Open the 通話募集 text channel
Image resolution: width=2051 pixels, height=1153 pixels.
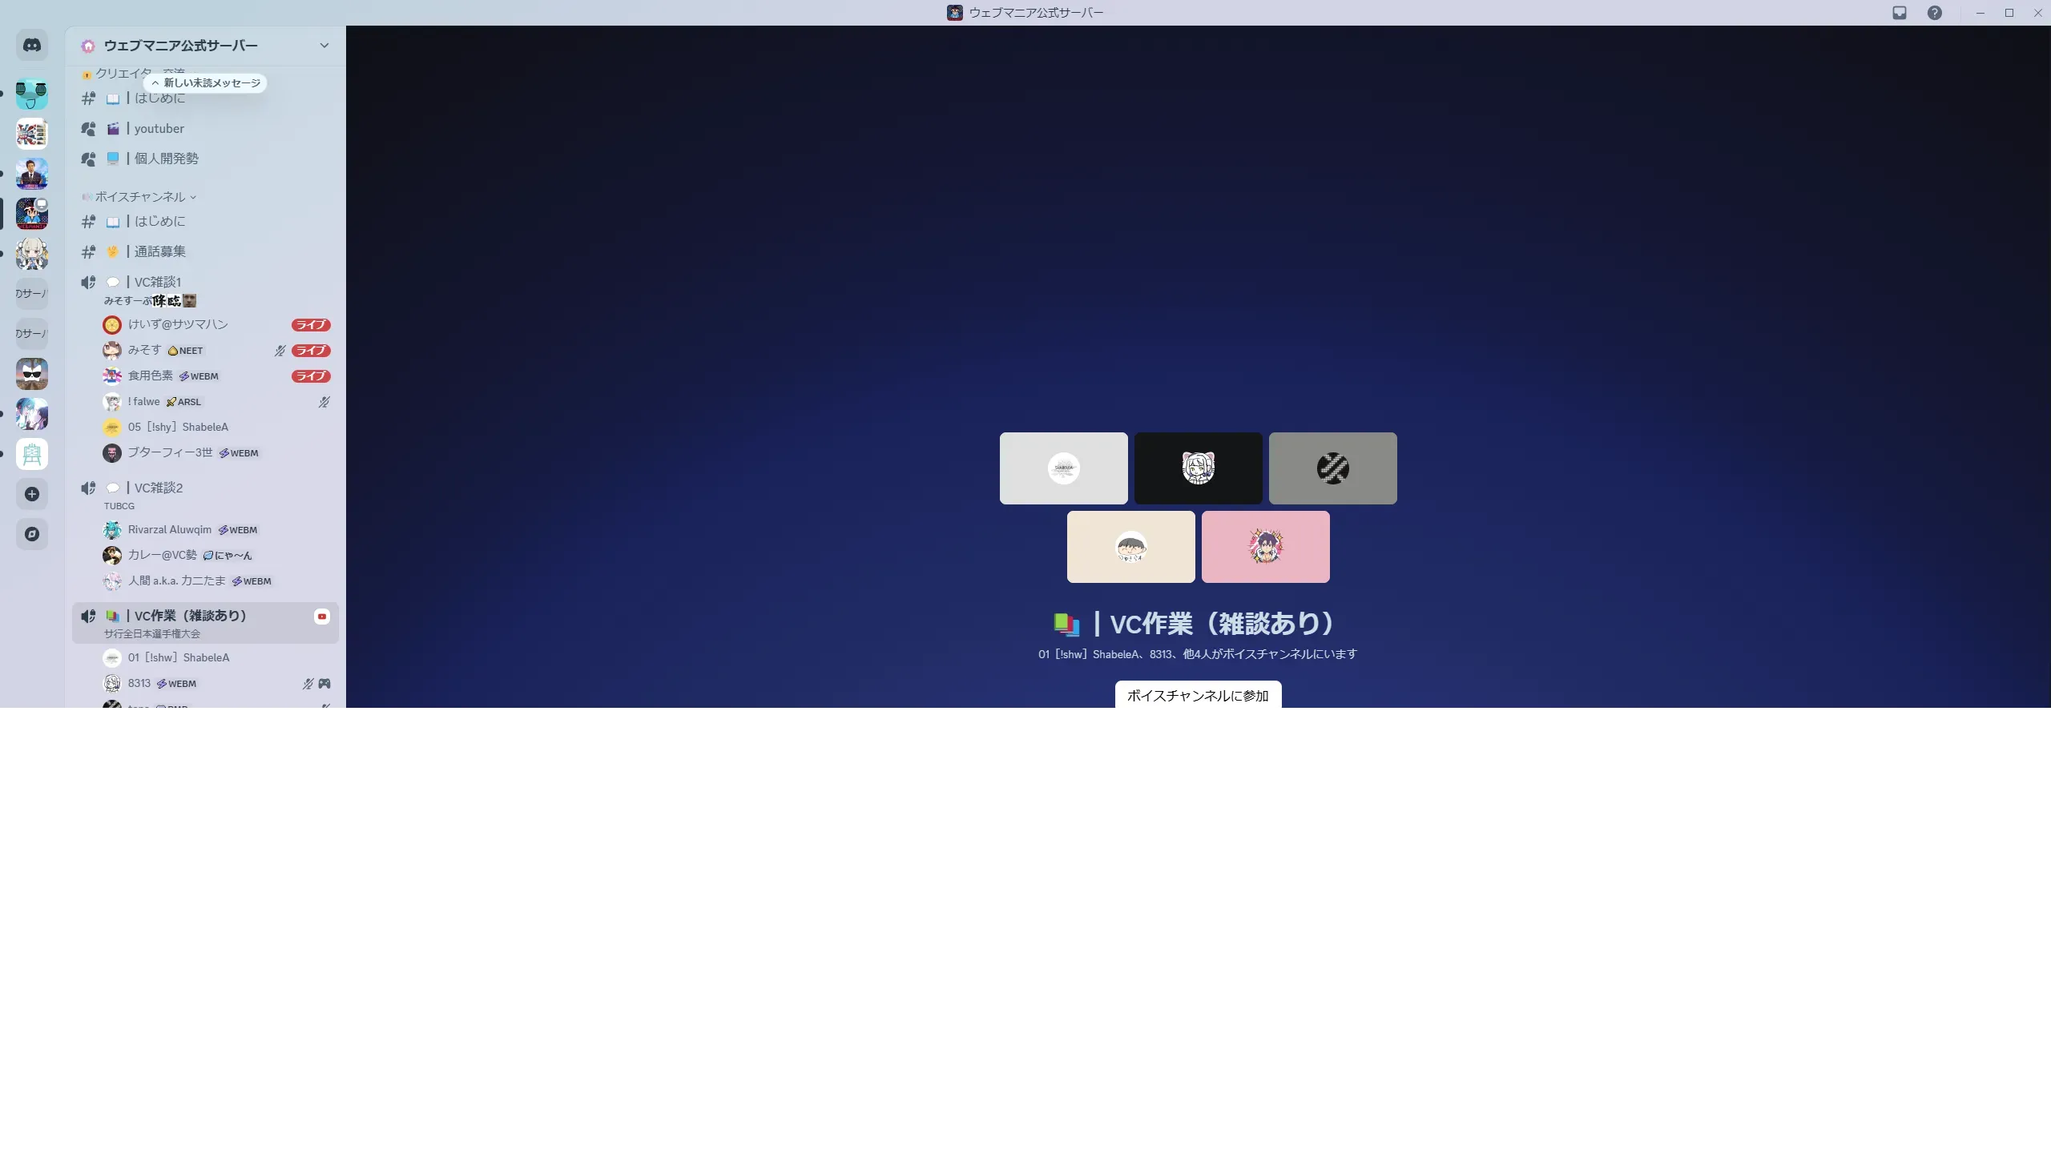(x=159, y=251)
